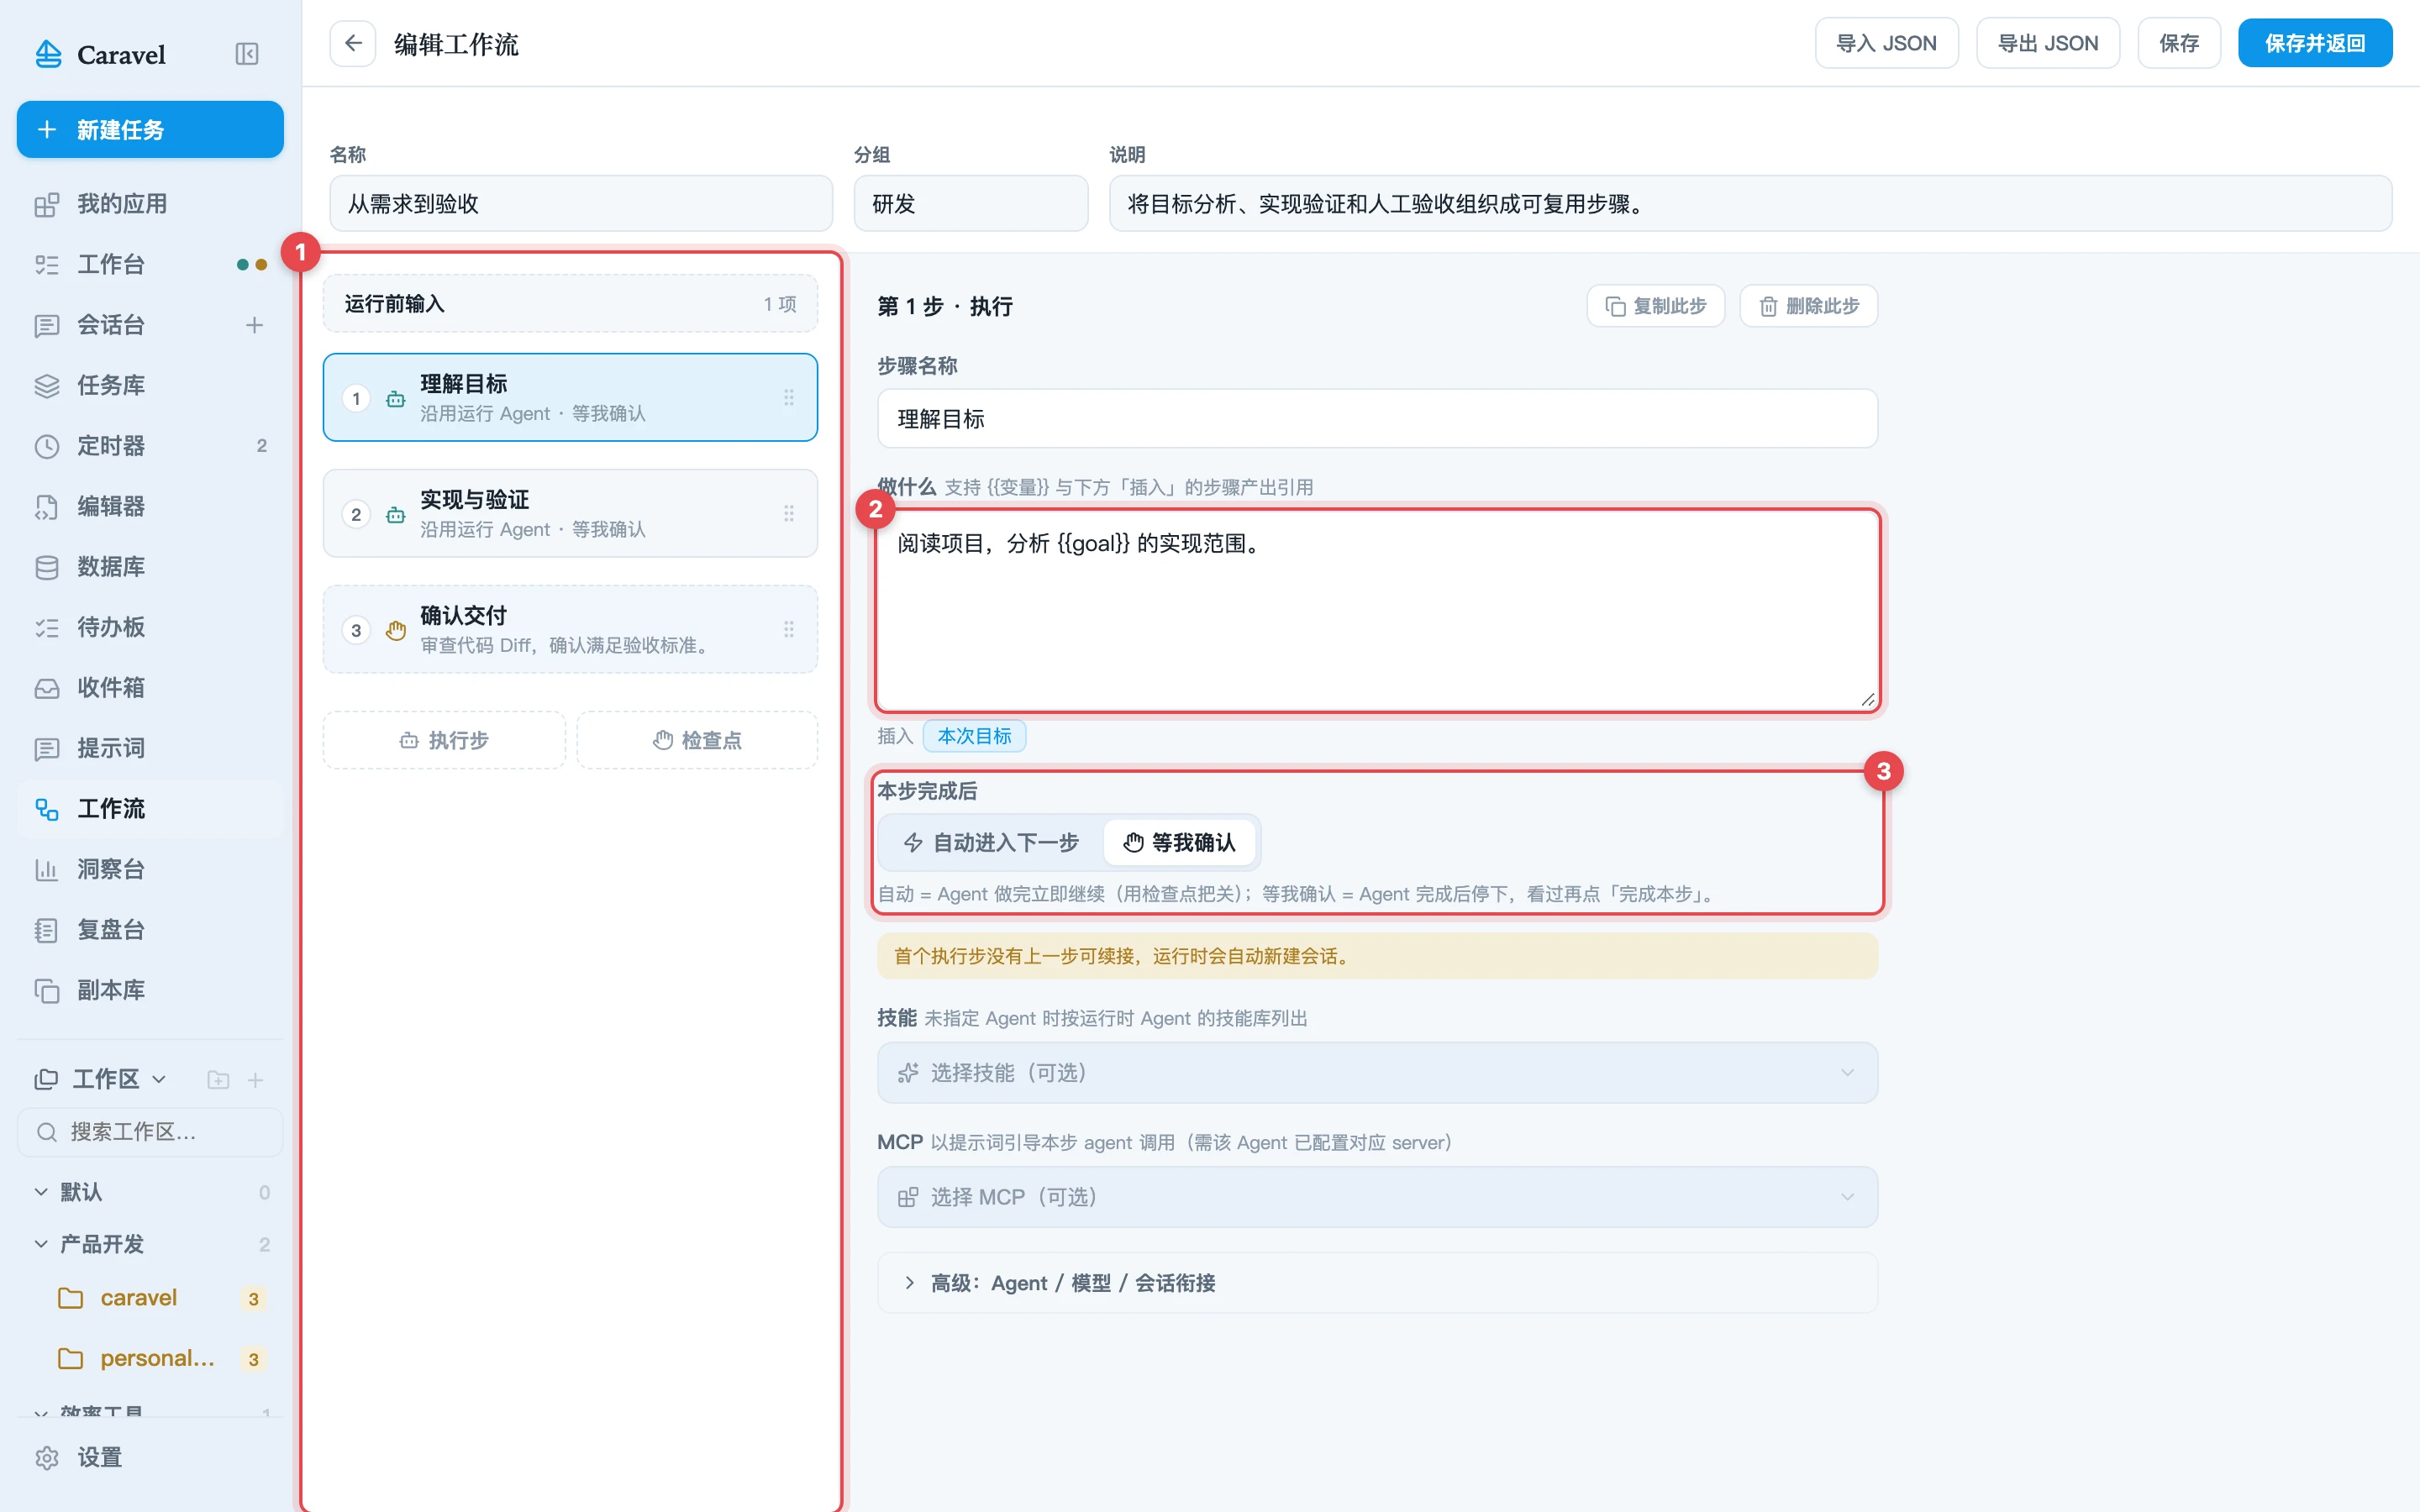Click the 搜索工作区 search field
2420x1512 pixels.
(150, 1132)
